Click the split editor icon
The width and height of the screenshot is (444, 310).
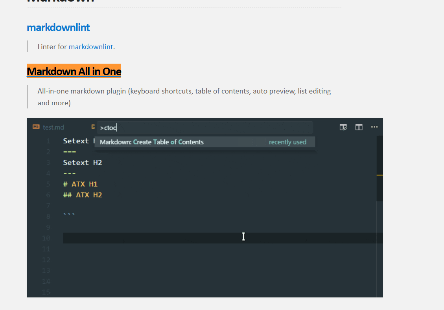(x=359, y=127)
